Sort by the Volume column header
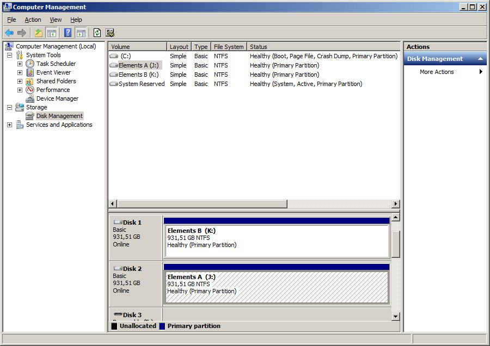 (138, 47)
